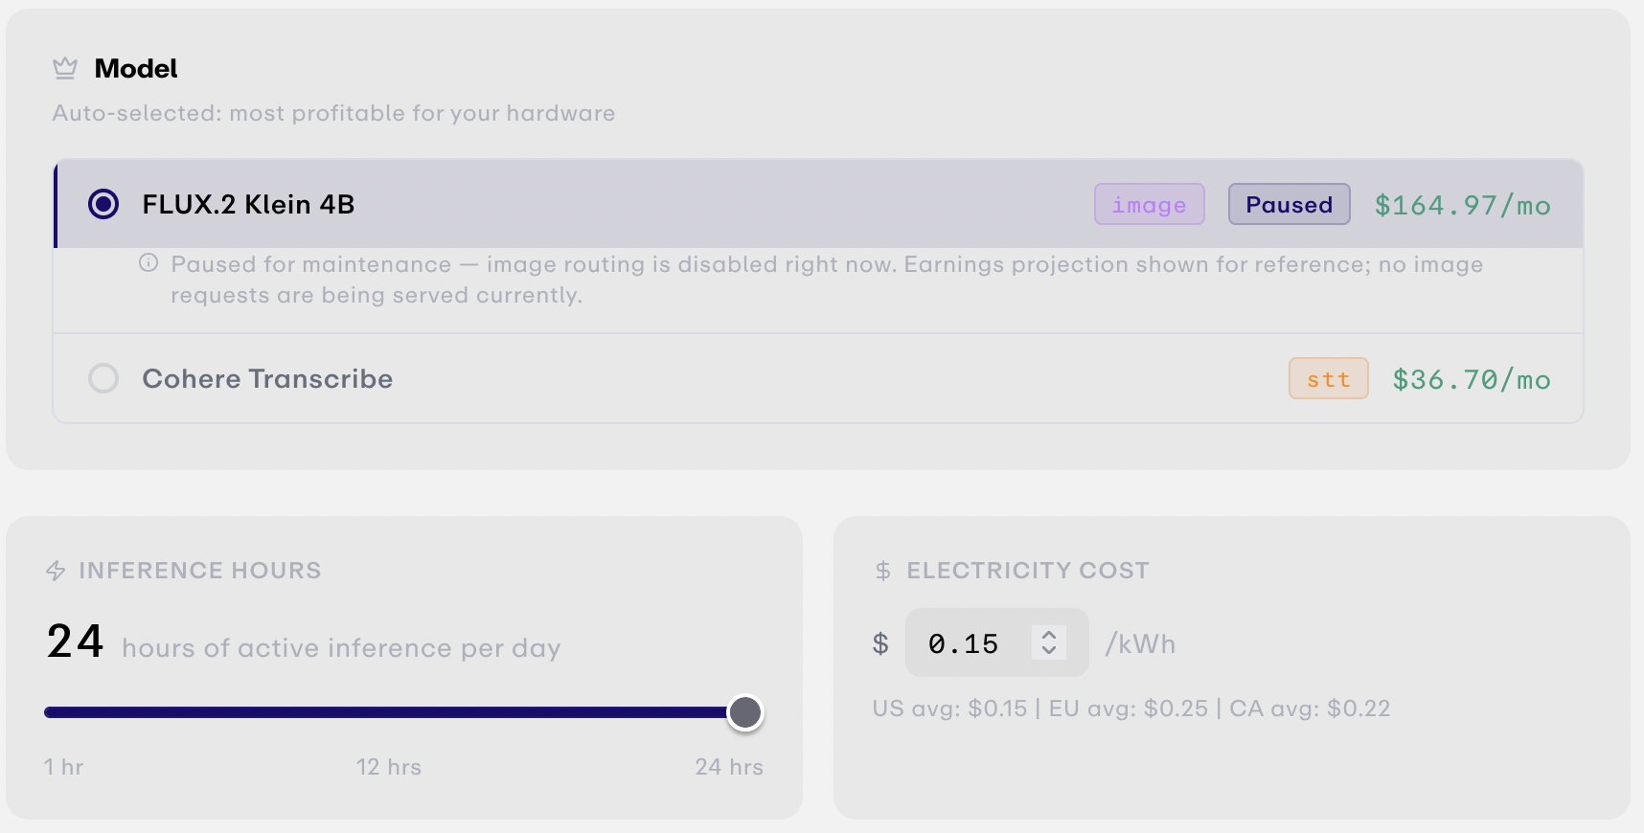Click the 0.15 electricity cost input field
The width and height of the screenshot is (1644, 833).
coord(996,642)
